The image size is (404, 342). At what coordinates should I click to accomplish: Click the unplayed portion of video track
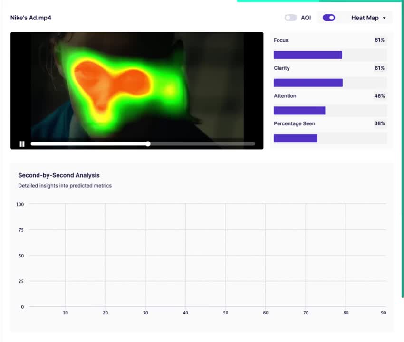[203, 144]
